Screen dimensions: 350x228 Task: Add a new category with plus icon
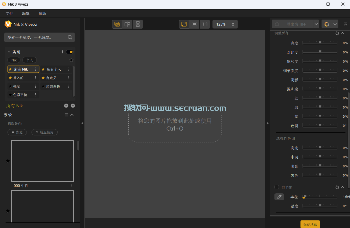click(62, 52)
